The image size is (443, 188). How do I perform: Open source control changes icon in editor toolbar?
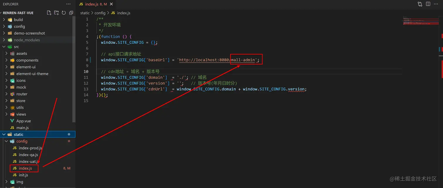[420, 4]
